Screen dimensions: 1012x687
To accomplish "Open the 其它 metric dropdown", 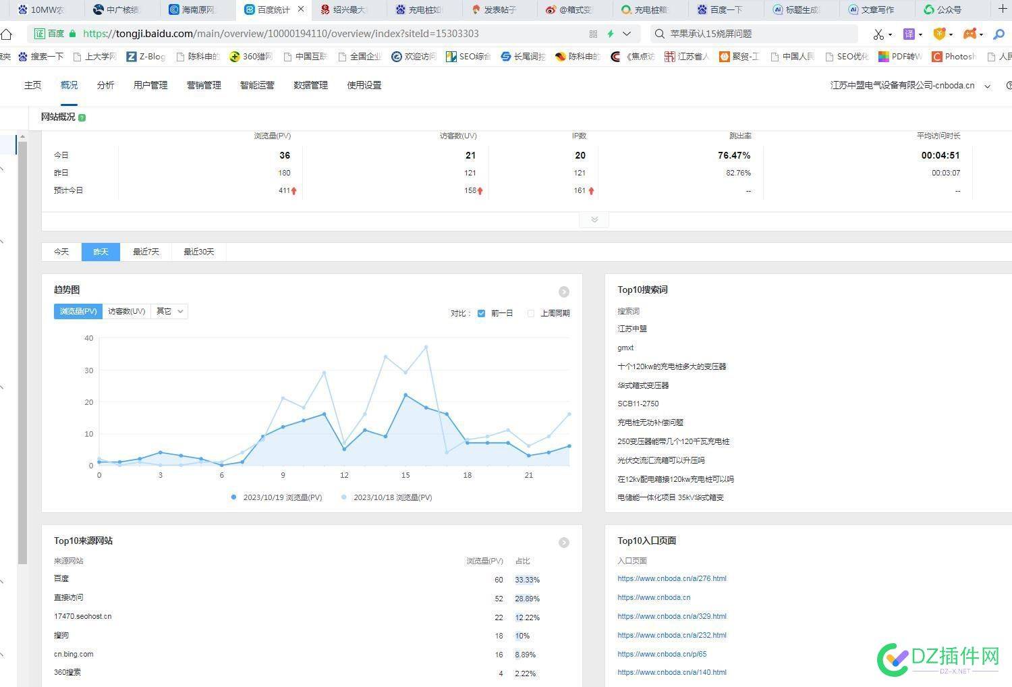I will point(169,311).
